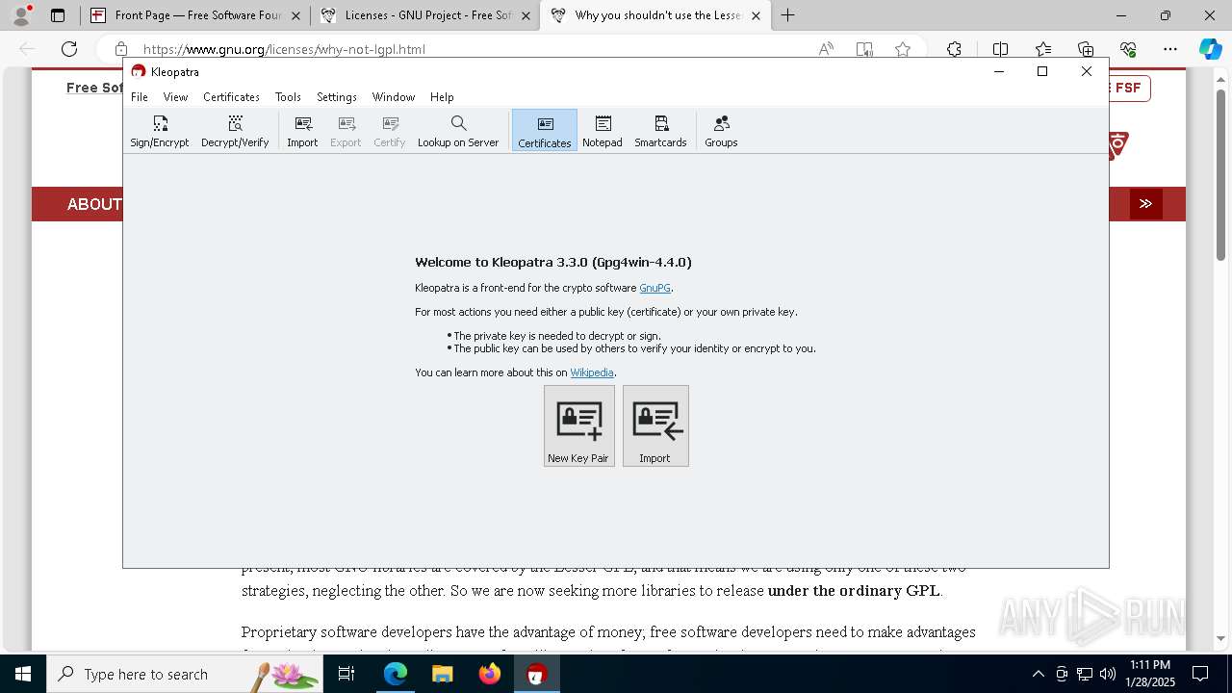Image resolution: width=1232 pixels, height=693 pixels.
Task: Click the Import toolbar icon
Action: click(302, 131)
